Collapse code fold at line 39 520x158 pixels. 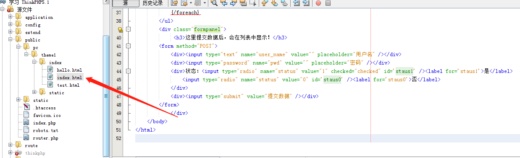[x=129, y=29]
